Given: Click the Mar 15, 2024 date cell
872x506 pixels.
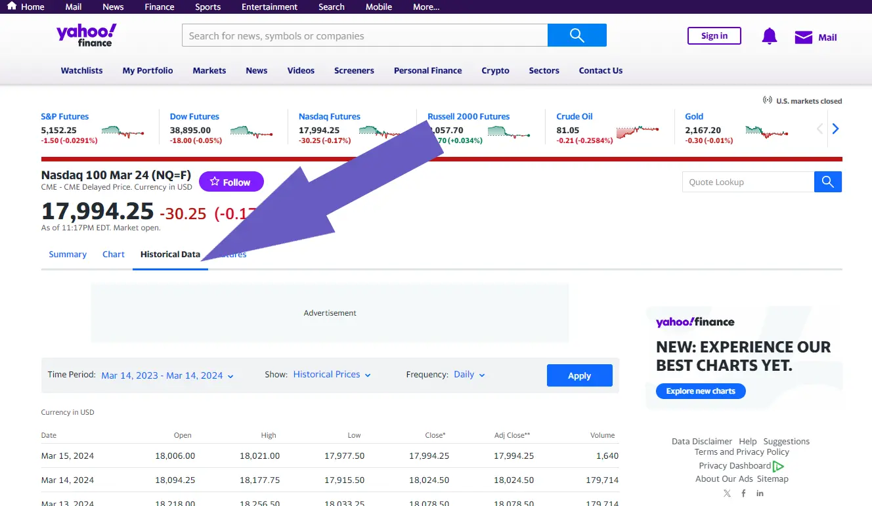Looking at the screenshot, I should tap(66, 455).
